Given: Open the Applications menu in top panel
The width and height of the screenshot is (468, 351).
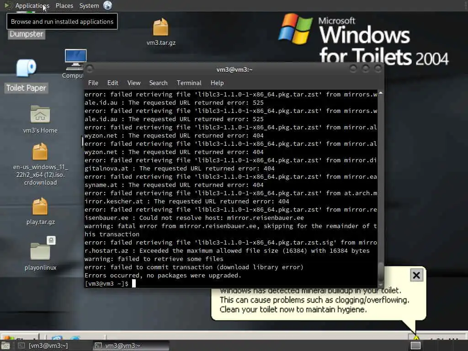Looking at the screenshot, I should (x=32, y=5).
